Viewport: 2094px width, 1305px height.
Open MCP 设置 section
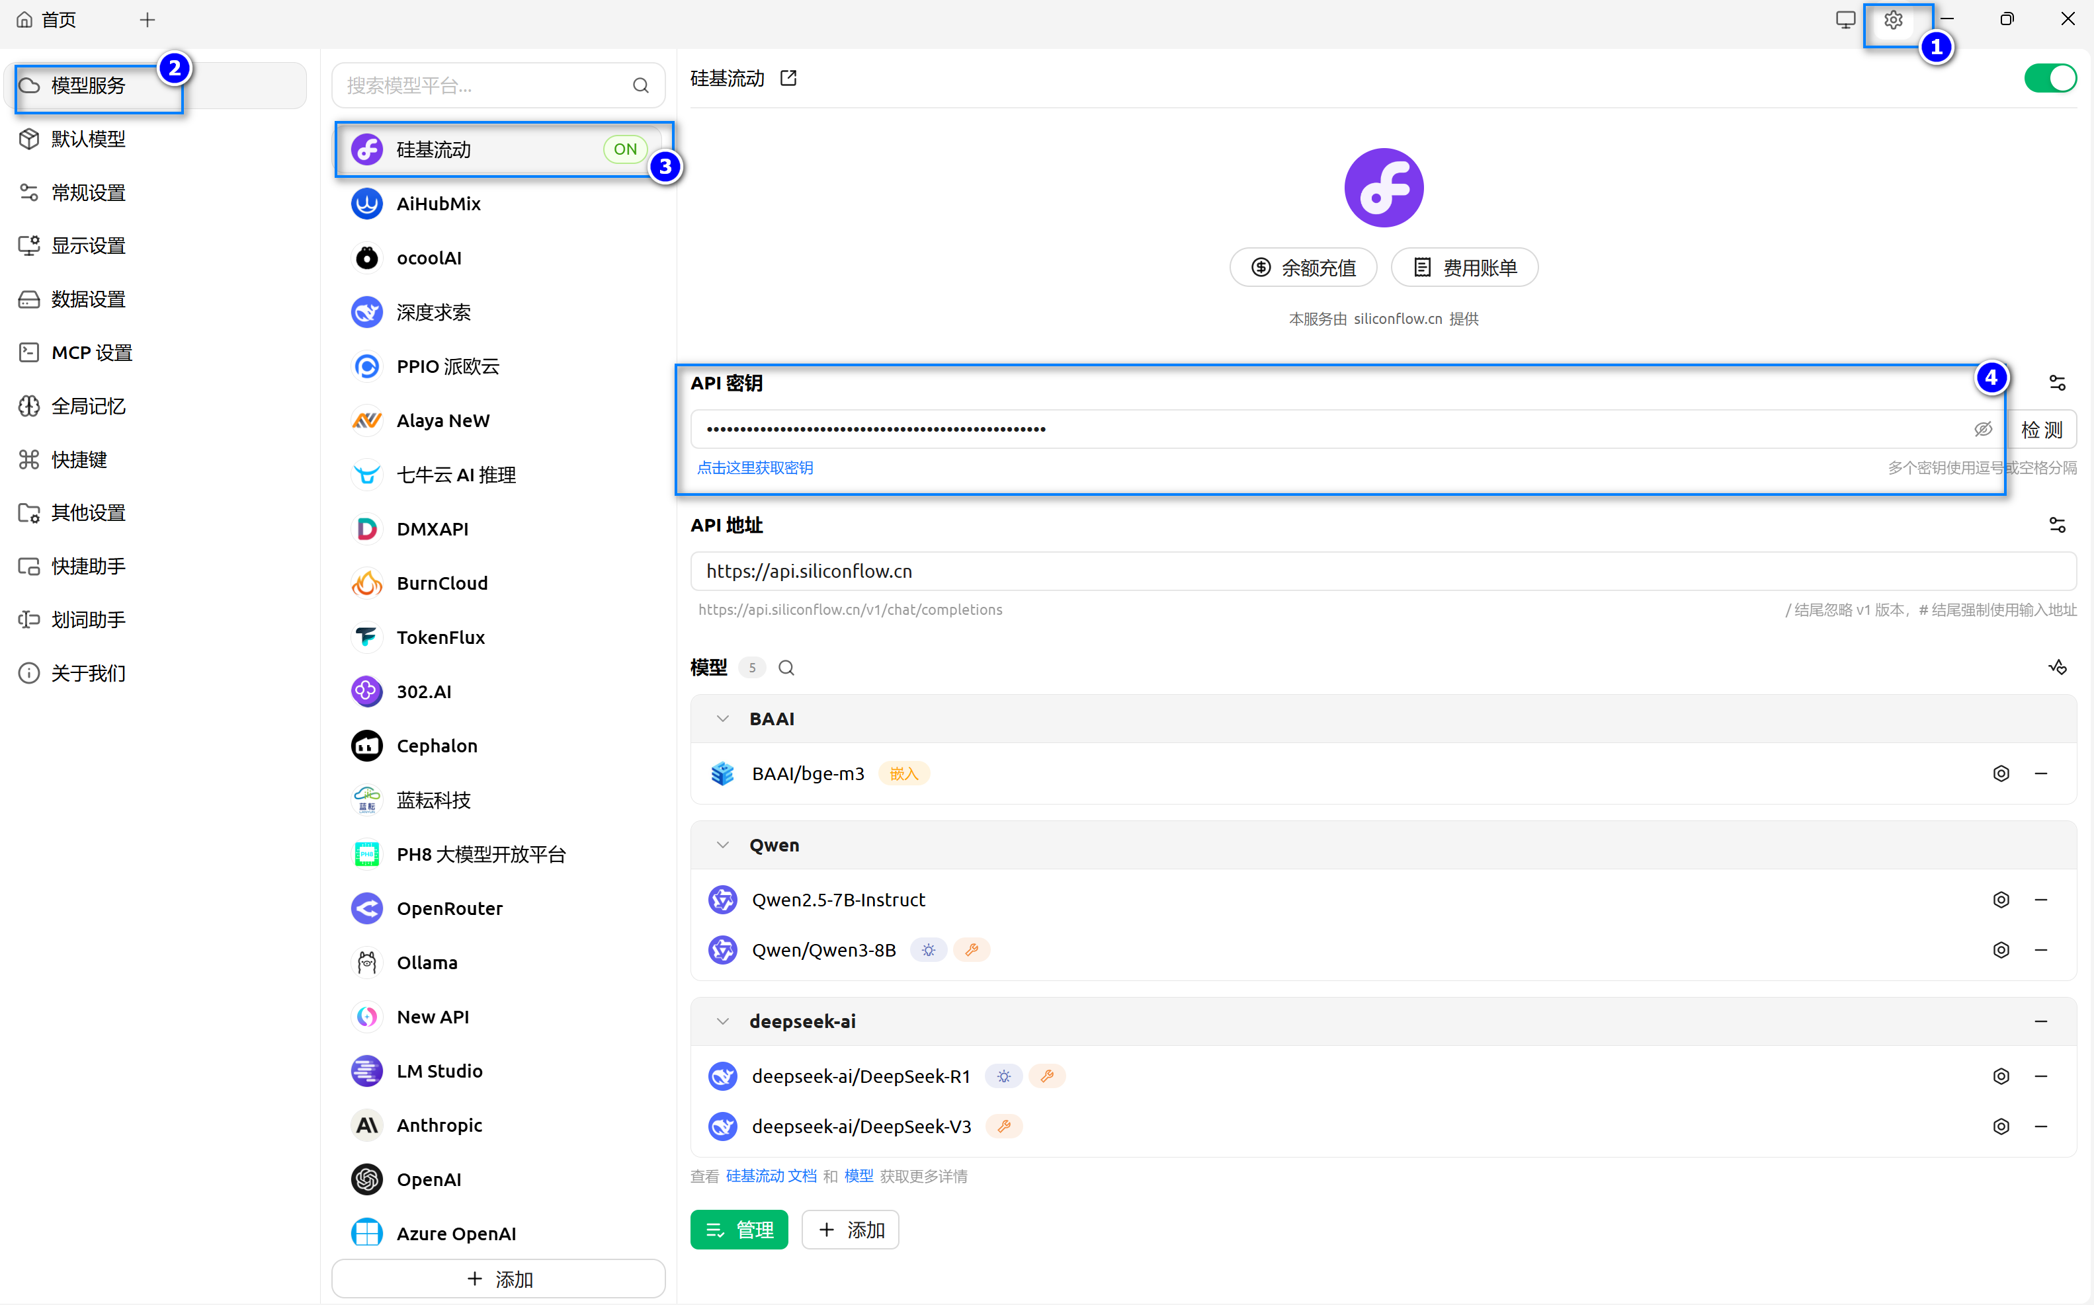[155, 353]
